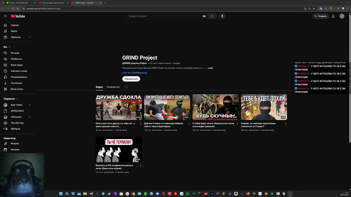This screenshot has height=197, width=351.
Task: Open the YouTube hamburger guide menu
Action: coord(5,16)
